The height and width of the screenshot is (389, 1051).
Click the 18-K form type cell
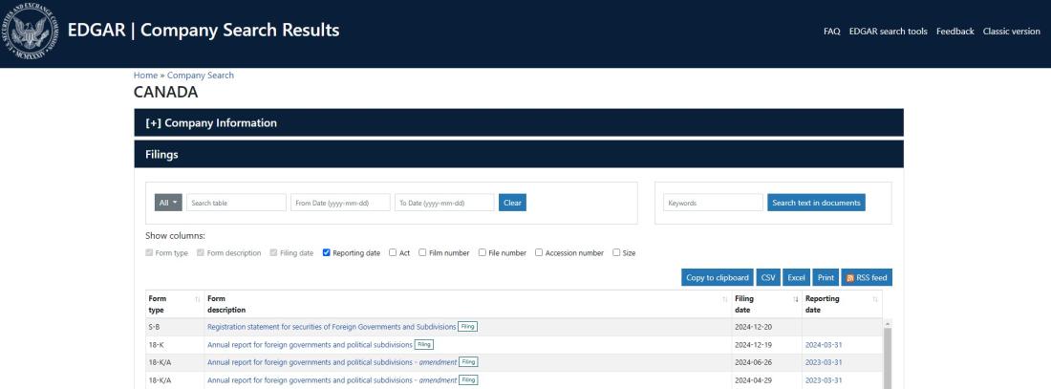click(174, 345)
